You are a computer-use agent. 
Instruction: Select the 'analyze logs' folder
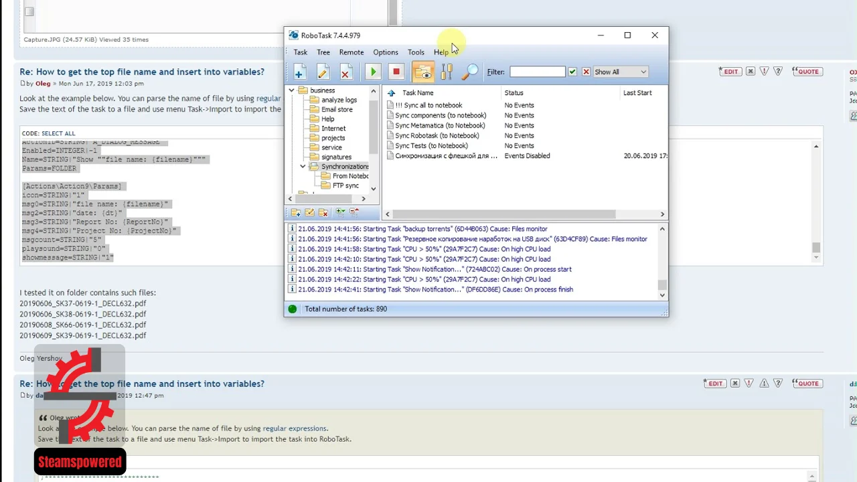click(x=333, y=100)
